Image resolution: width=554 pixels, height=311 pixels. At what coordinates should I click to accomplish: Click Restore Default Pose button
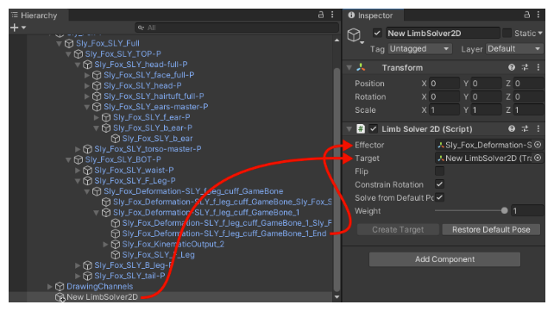(x=491, y=229)
